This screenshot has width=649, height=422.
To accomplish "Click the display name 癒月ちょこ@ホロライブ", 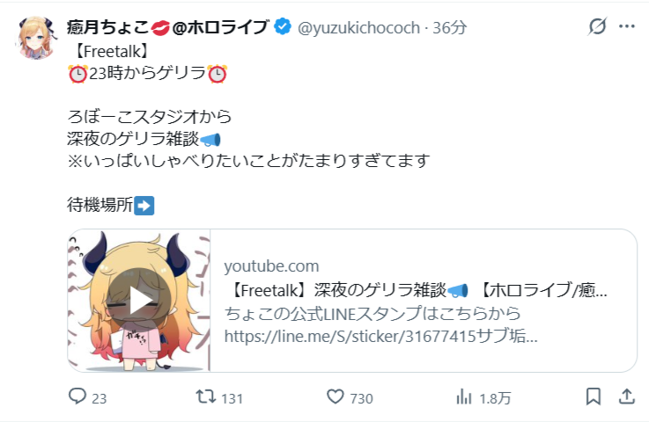I will point(168,27).
